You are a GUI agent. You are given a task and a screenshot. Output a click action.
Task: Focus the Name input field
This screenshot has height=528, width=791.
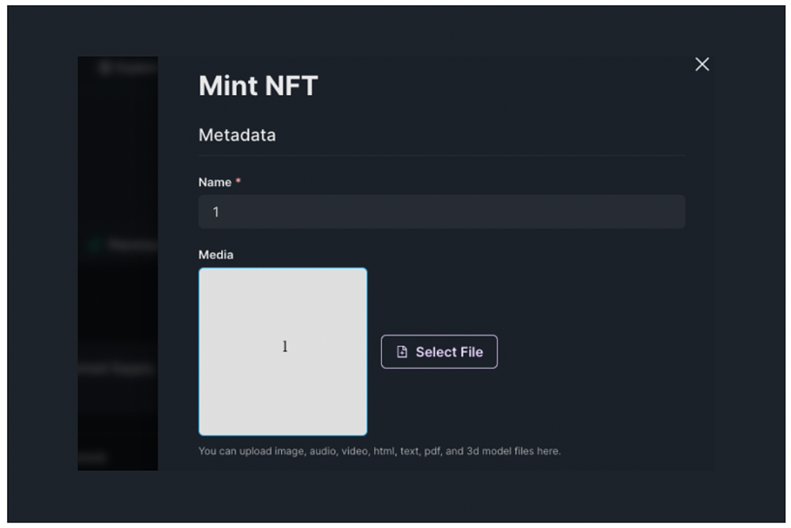click(x=441, y=212)
